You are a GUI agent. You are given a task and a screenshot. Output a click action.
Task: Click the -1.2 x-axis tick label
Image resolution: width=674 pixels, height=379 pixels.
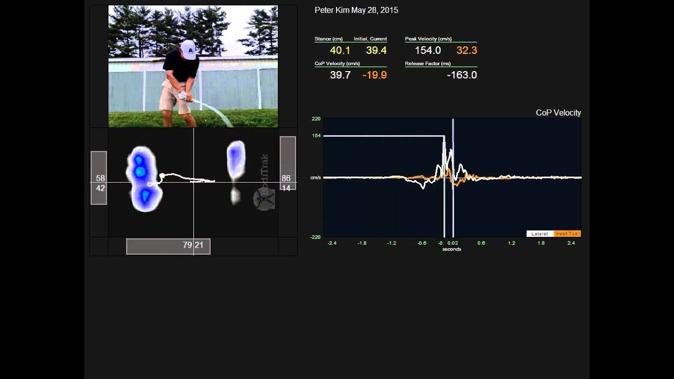tap(392, 243)
